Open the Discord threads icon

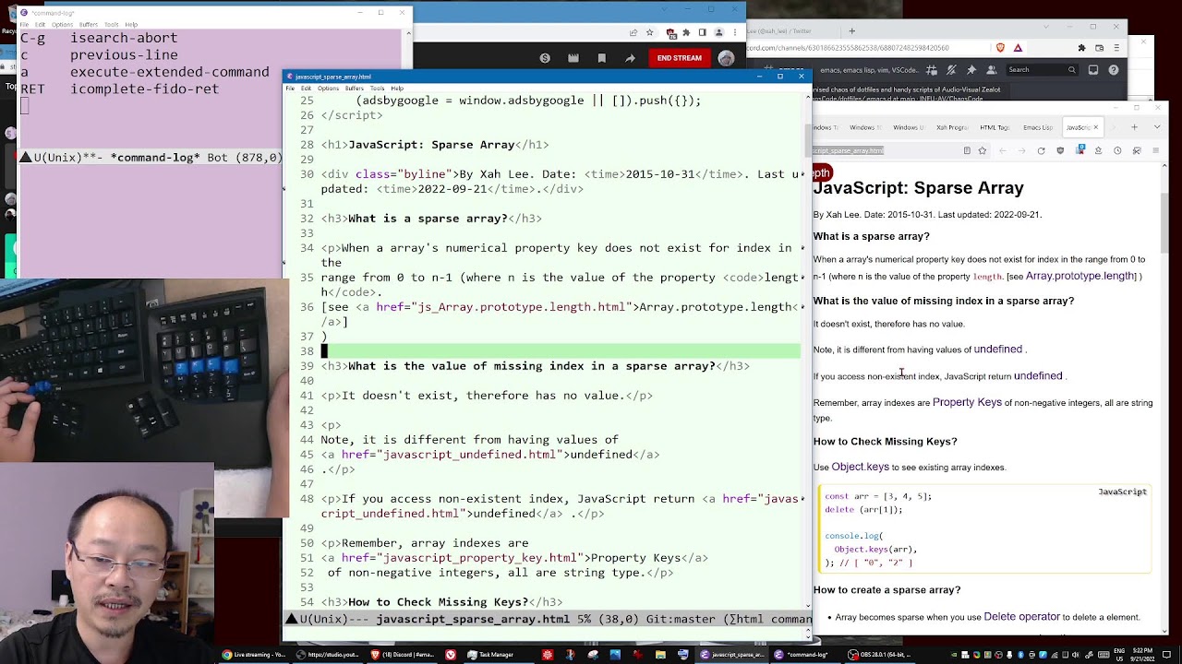(x=931, y=70)
